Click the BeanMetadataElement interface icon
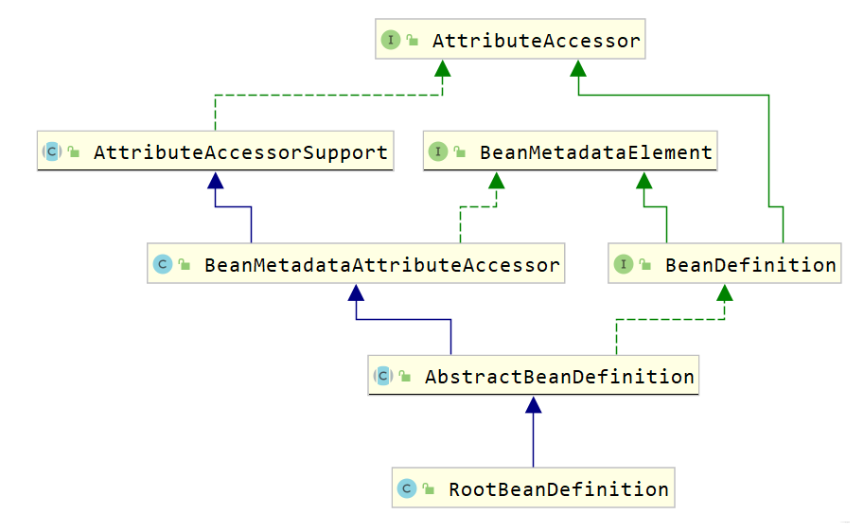 pos(438,151)
